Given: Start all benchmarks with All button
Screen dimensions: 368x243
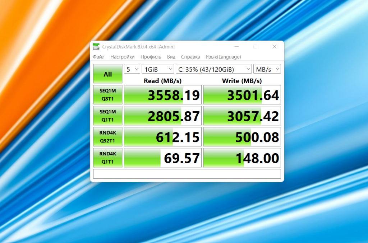Looking at the screenshot, I should coord(108,74).
